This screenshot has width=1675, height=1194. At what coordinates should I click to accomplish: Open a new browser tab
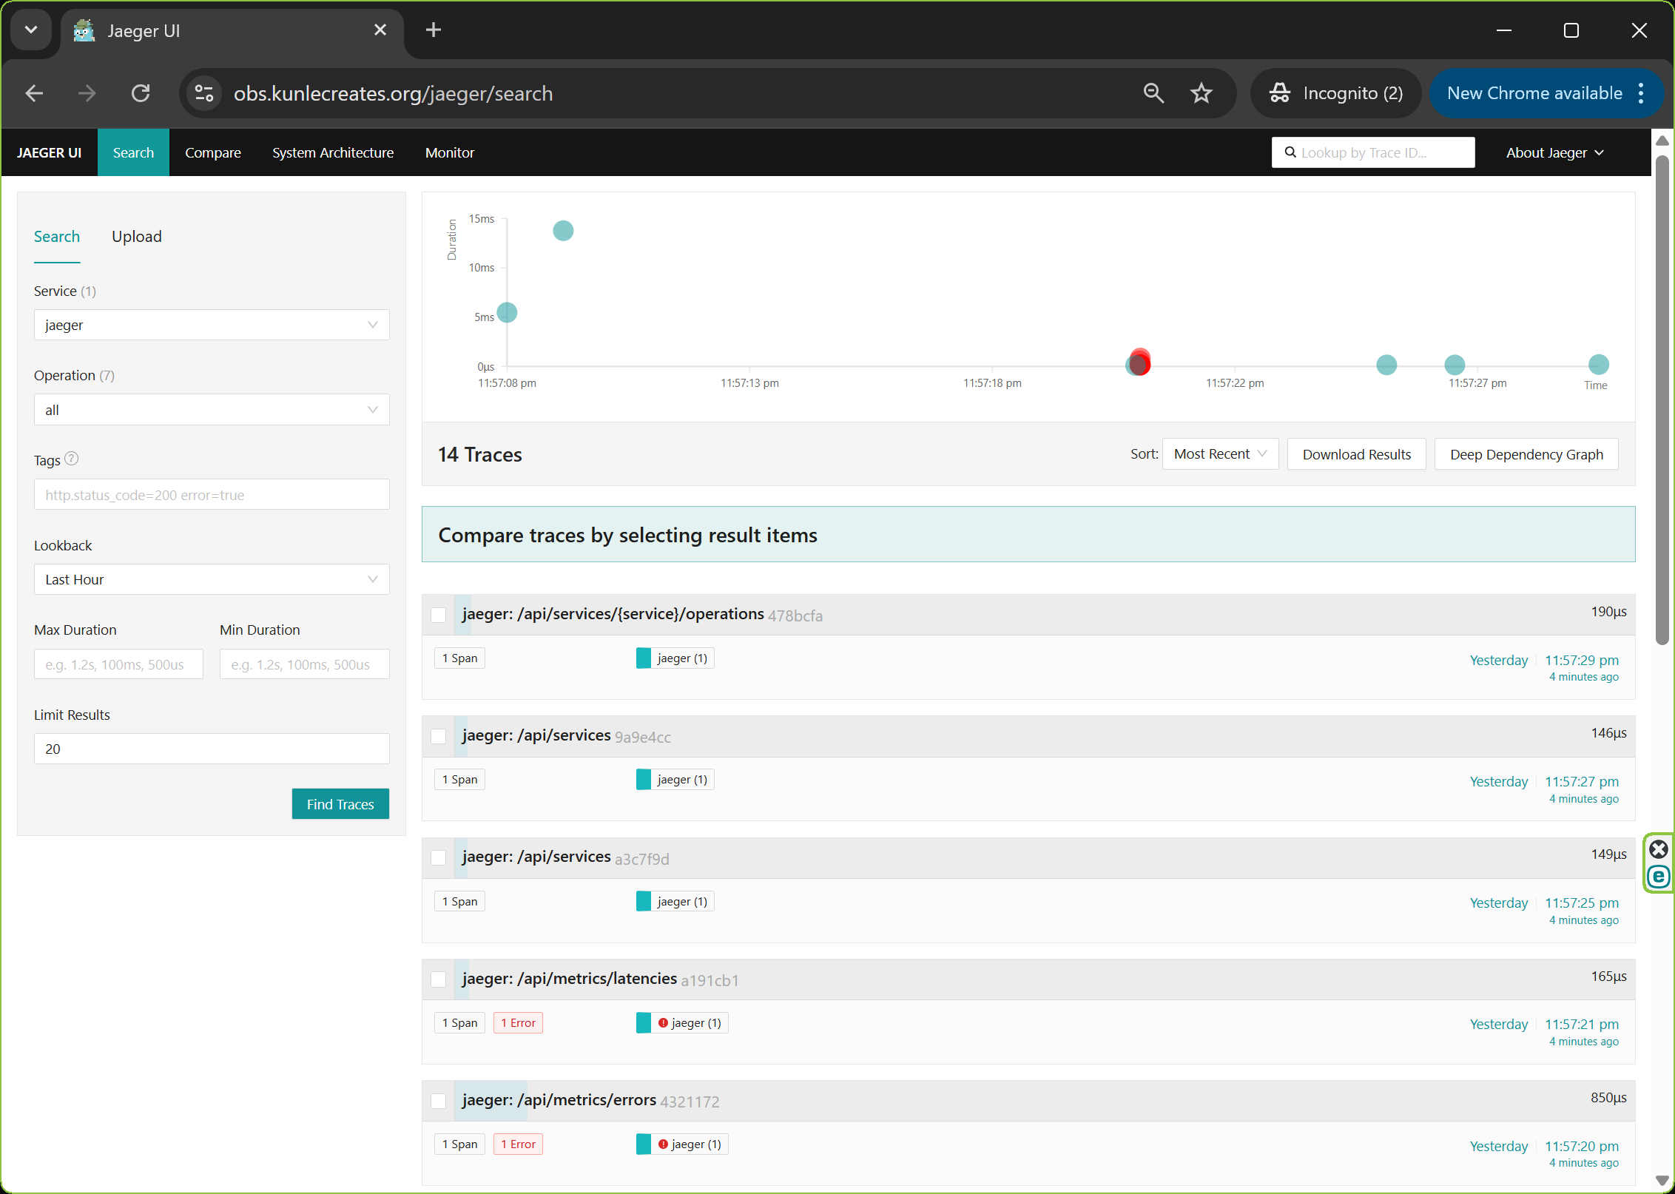[x=434, y=30]
